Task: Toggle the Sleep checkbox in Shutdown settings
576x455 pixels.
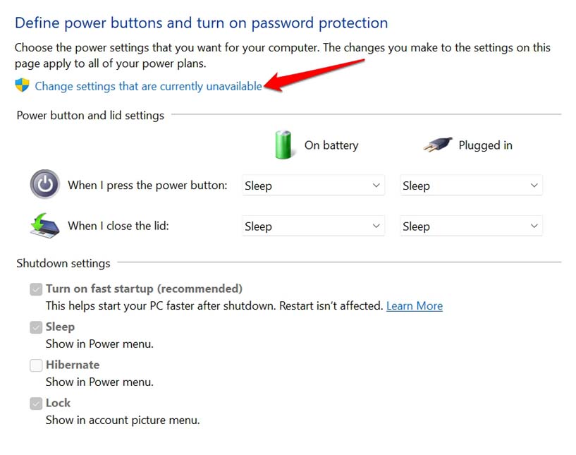Action: (x=36, y=327)
